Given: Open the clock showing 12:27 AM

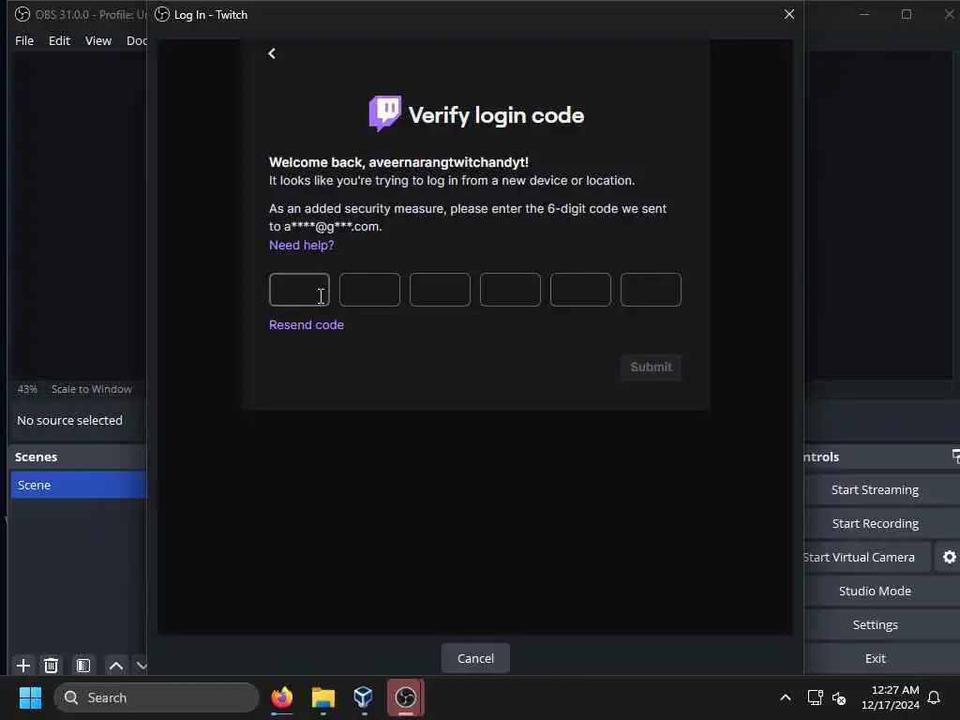Looking at the screenshot, I should point(891,697).
